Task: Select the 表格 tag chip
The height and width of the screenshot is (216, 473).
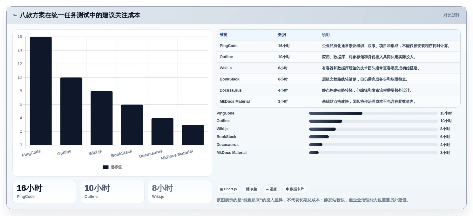Action: point(252,189)
